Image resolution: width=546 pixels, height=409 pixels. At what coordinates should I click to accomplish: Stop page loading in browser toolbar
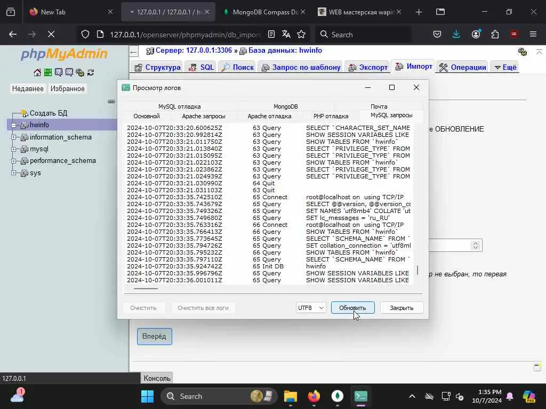point(51,34)
